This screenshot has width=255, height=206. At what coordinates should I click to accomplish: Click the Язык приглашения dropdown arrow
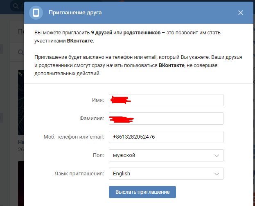click(217, 174)
